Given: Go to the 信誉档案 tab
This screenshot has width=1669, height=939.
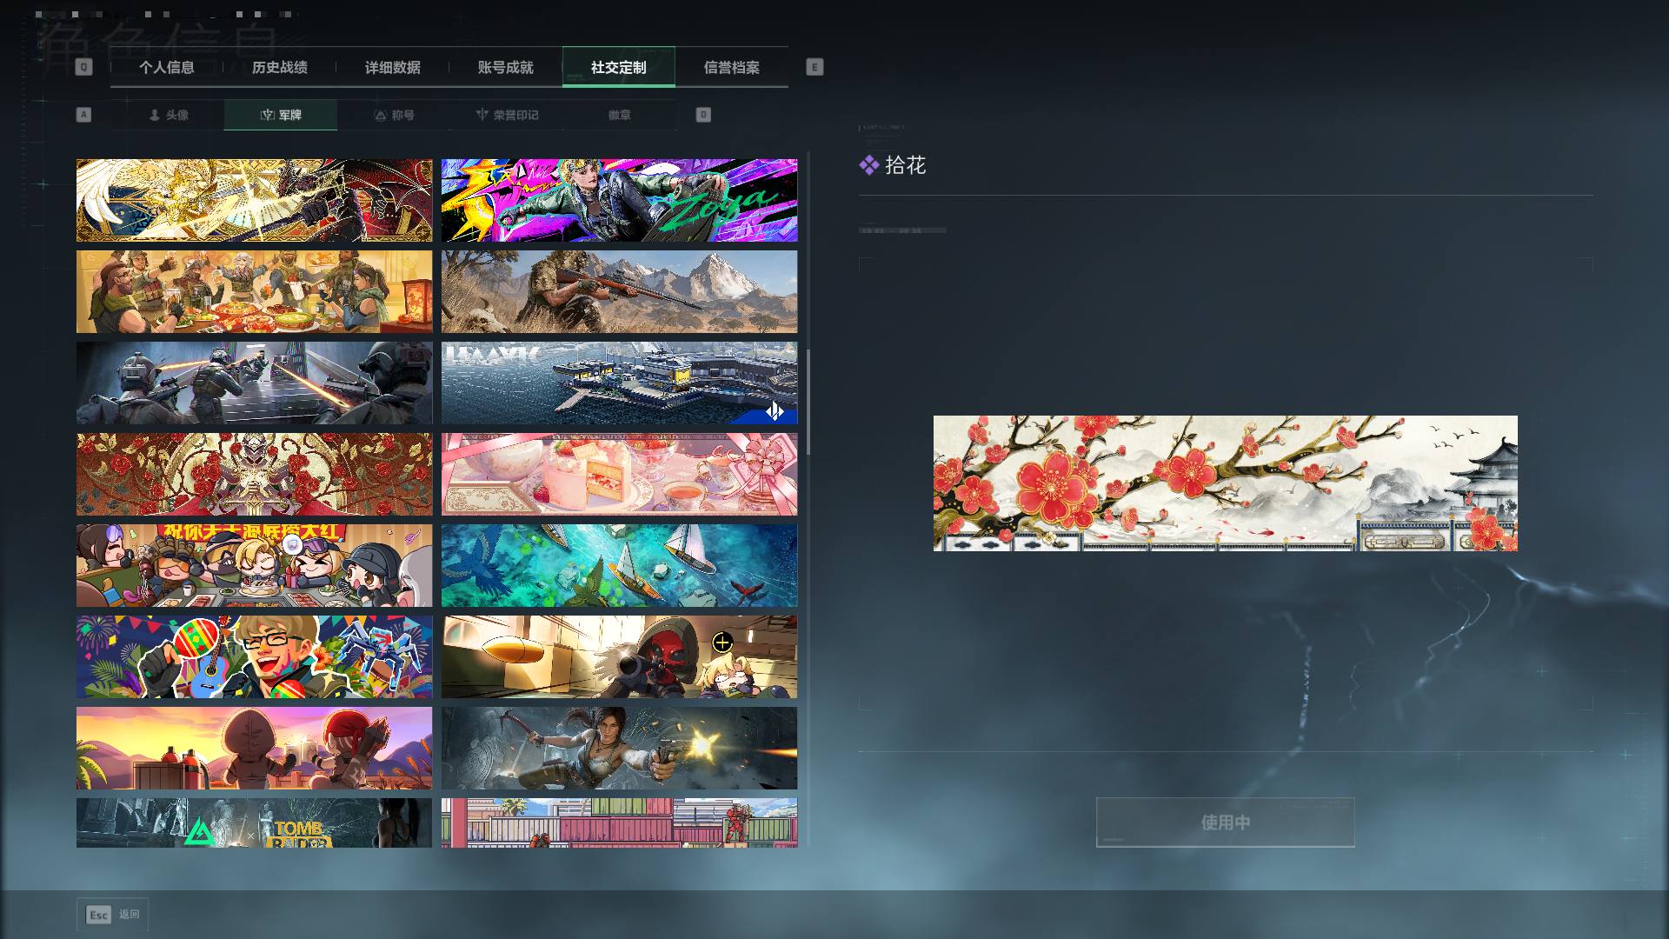Looking at the screenshot, I should coord(732,67).
